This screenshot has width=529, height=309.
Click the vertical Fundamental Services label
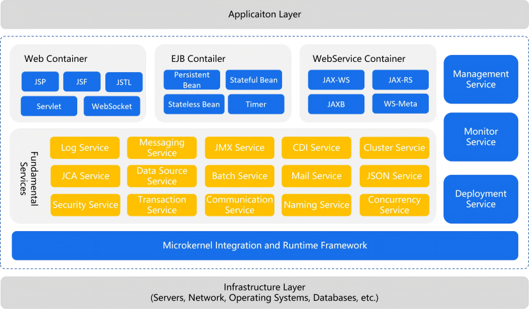[29, 178]
